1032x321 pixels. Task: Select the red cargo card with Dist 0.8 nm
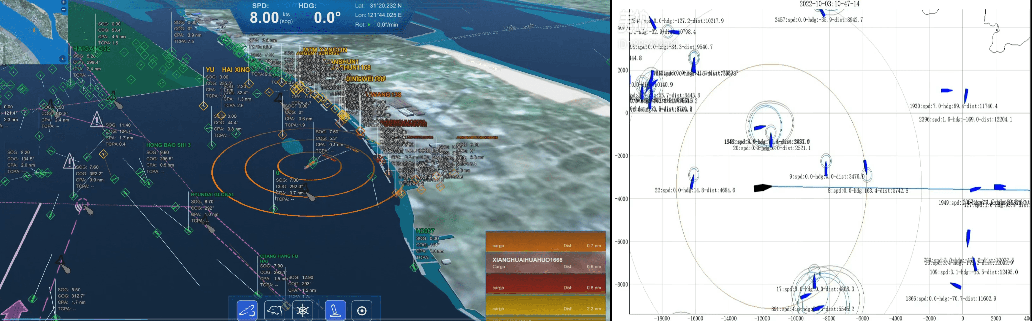tap(546, 284)
